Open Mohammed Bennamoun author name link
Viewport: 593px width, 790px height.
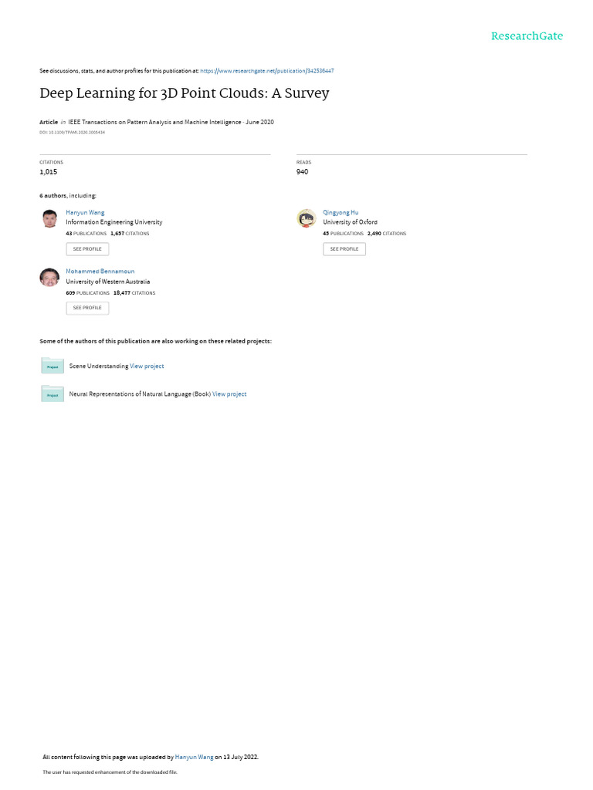tap(100, 271)
